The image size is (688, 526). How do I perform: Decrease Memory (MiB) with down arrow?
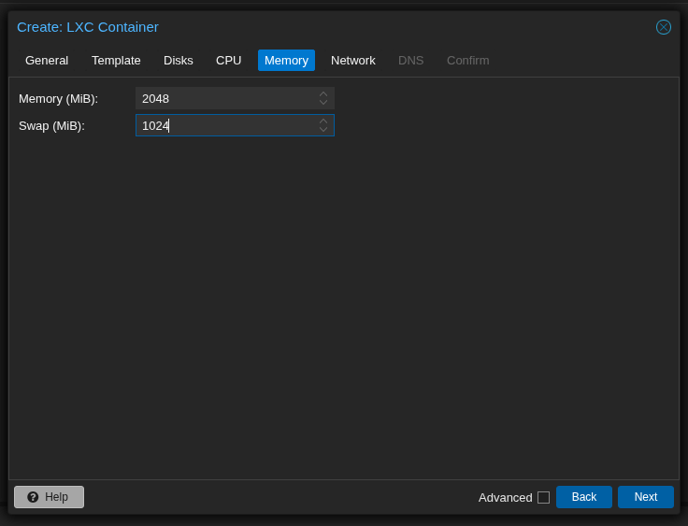coord(323,103)
